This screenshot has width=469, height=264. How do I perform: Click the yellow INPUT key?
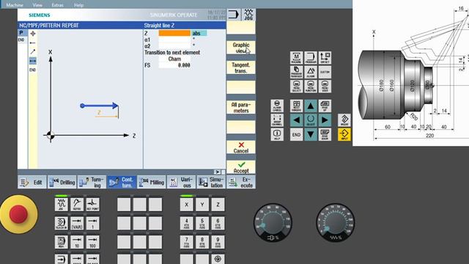click(x=344, y=134)
